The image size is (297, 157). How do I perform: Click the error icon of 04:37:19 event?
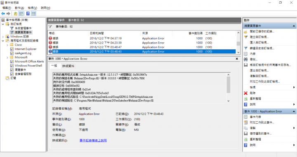click(50, 38)
